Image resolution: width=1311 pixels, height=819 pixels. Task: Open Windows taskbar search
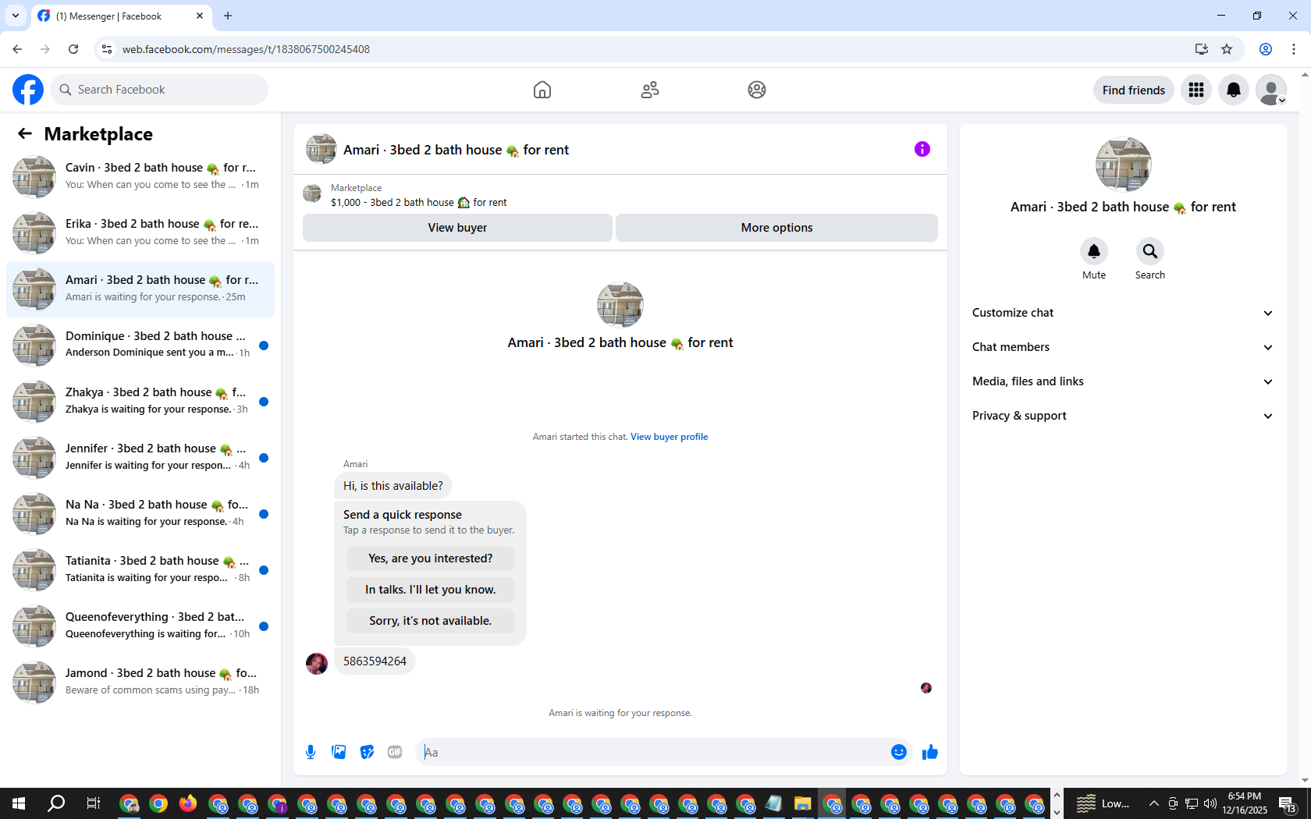click(x=56, y=803)
